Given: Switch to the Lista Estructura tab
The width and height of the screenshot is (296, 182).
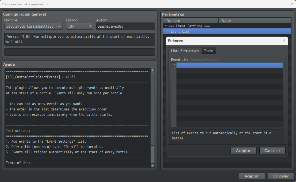Looking at the screenshot, I should pyautogui.click(x=184, y=51).
